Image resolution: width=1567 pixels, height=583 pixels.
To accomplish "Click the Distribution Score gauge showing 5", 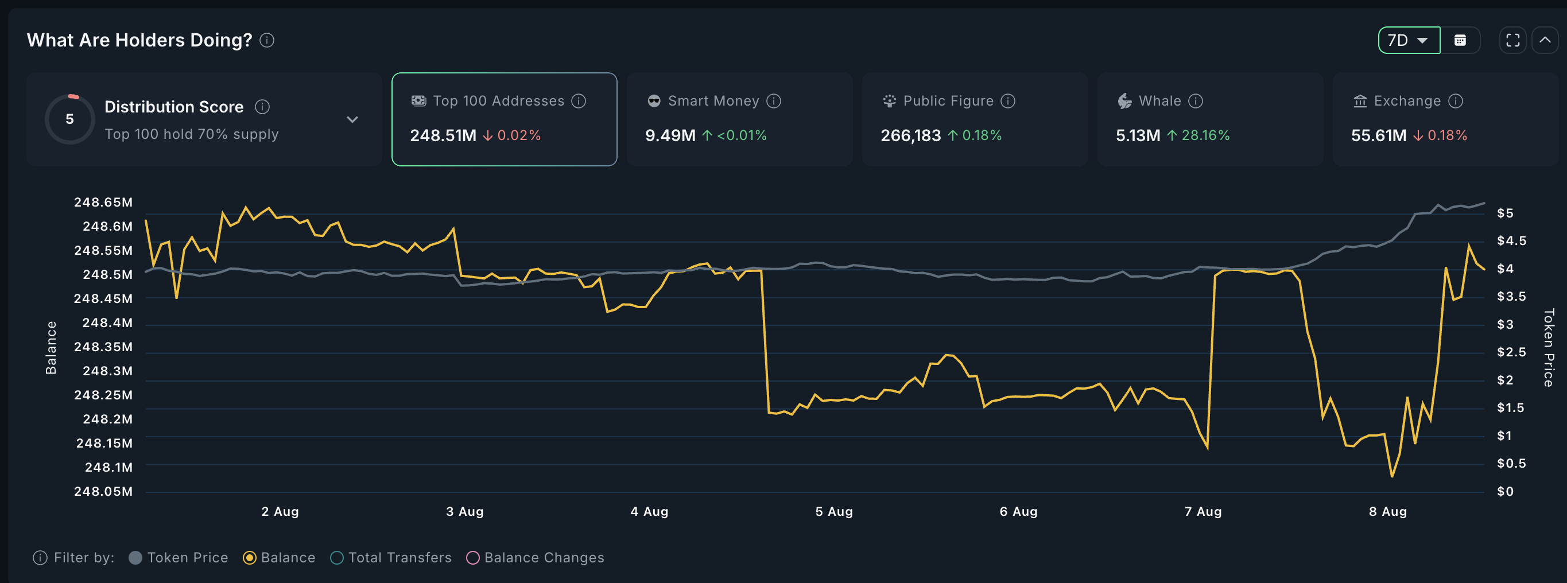I will [69, 119].
